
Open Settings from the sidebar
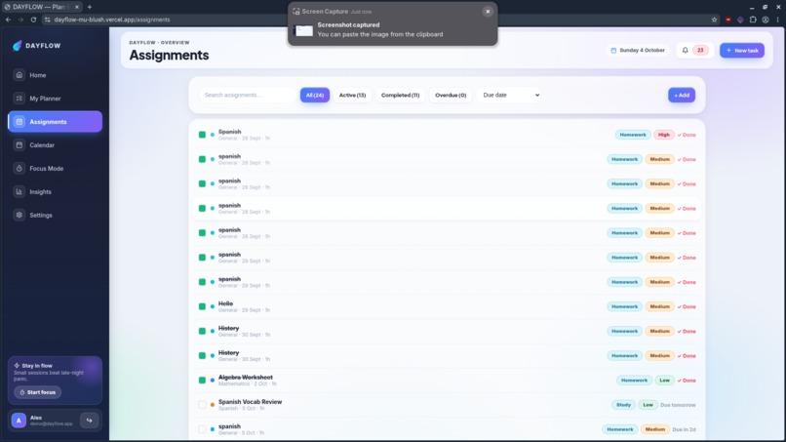pos(55,216)
